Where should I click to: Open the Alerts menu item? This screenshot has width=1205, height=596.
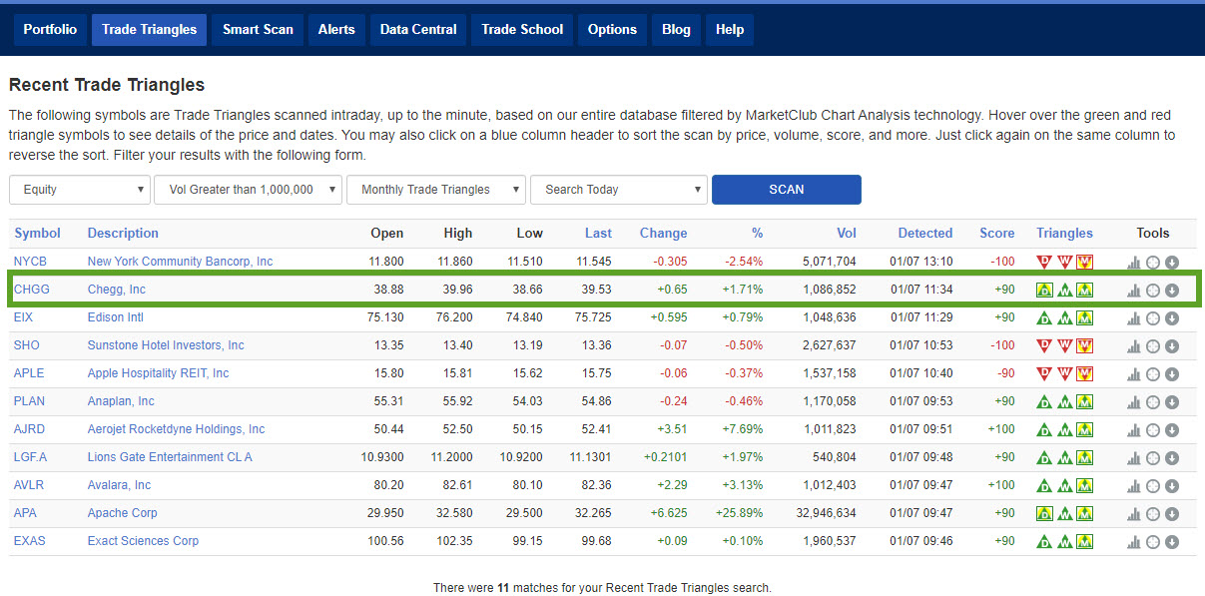336,29
